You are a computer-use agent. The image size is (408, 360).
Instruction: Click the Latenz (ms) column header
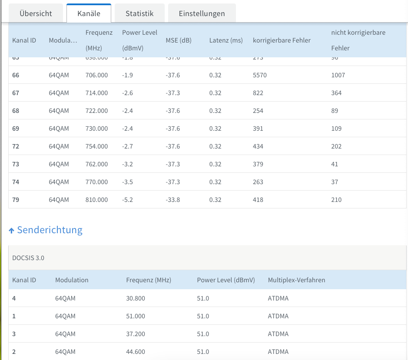(226, 40)
